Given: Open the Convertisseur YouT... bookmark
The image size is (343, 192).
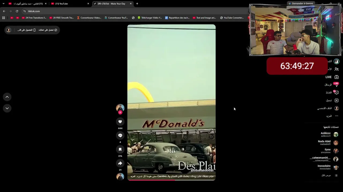Looking at the screenshot, I should point(116,18).
